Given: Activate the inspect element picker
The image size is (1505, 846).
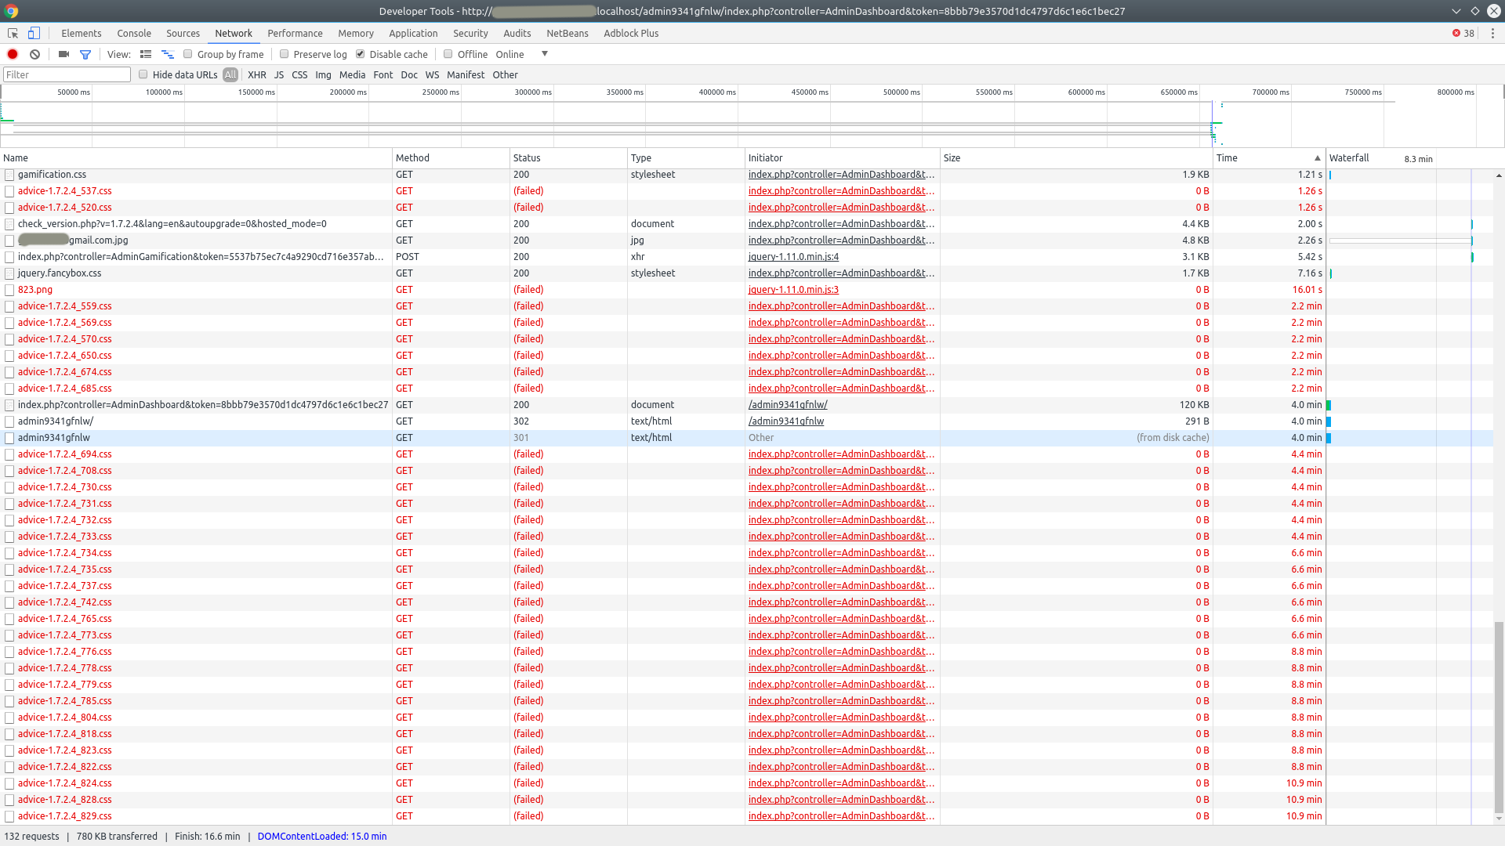Looking at the screenshot, I should (x=13, y=33).
